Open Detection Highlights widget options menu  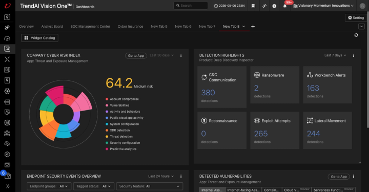coord(353,55)
